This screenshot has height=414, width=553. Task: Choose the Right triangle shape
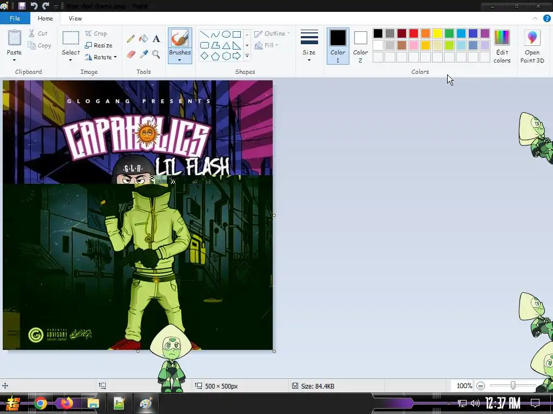click(237, 45)
